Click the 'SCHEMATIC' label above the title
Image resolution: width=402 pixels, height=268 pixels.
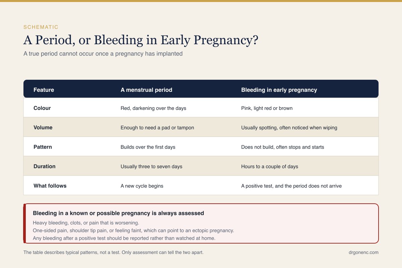click(41, 27)
